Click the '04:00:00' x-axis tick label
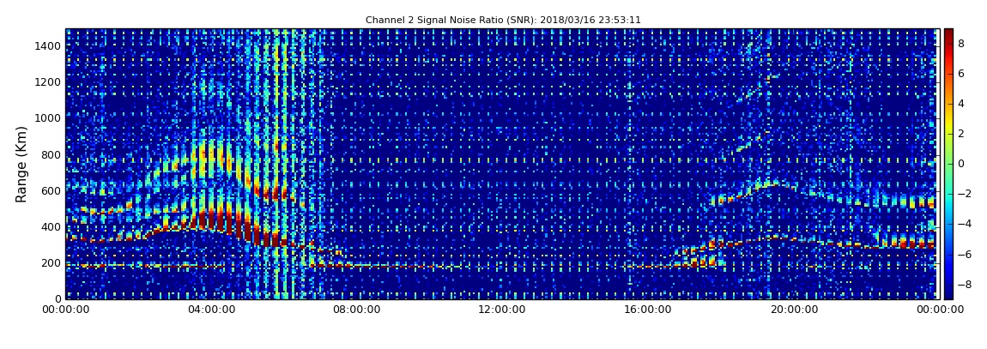 click(x=211, y=310)
